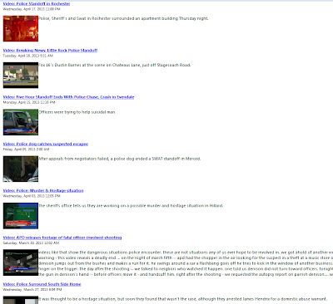
Task: Open the Police Standoff in Rochester video link
Action: [x=37, y=4]
